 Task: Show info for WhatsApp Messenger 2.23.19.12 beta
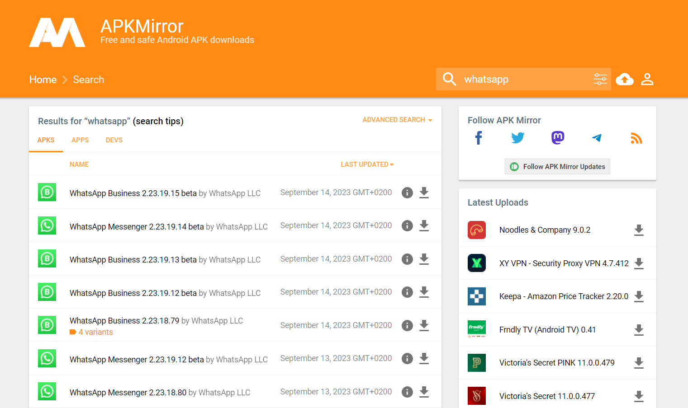click(x=407, y=358)
